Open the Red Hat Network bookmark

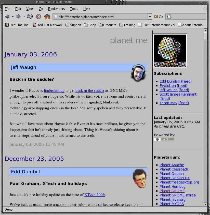pos(47,25)
